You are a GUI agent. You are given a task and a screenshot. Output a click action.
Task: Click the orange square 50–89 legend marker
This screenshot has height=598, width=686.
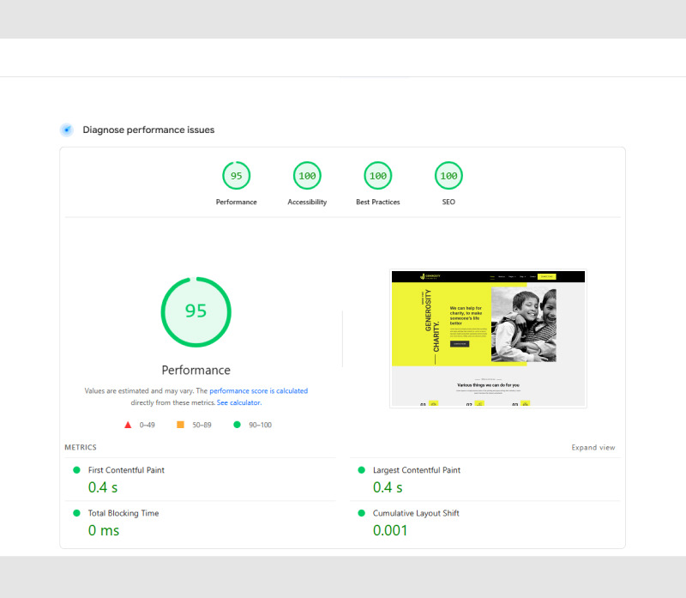pyautogui.click(x=179, y=425)
